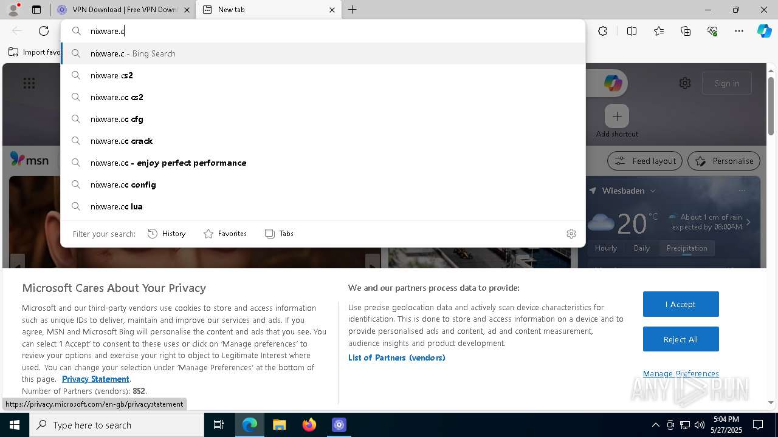This screenshot has height=437, width=778.
Task: Filter search by History
Action: [x=167, y=234]
